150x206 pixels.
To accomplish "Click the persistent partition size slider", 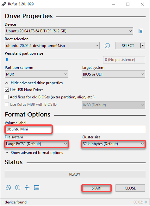I will [x=52, y=59].
